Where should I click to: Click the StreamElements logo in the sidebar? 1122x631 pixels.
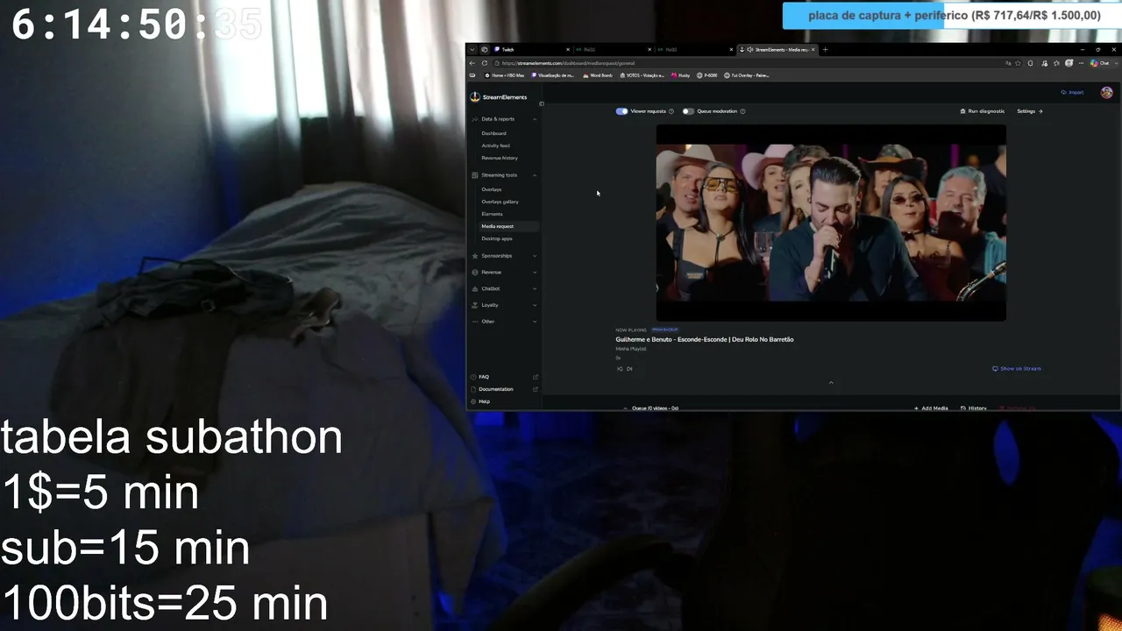[x=499, y=97]
